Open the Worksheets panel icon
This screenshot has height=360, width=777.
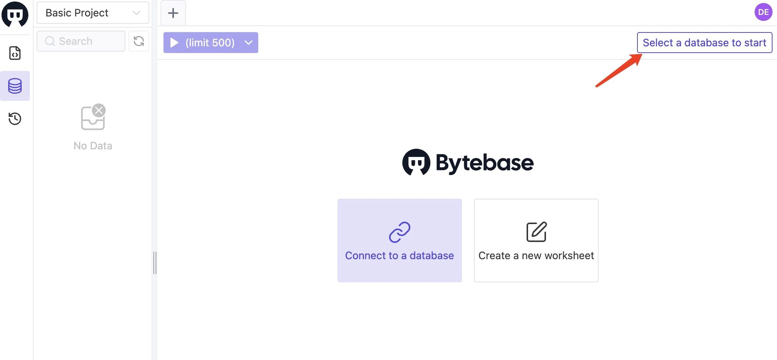tap(15, 53)
